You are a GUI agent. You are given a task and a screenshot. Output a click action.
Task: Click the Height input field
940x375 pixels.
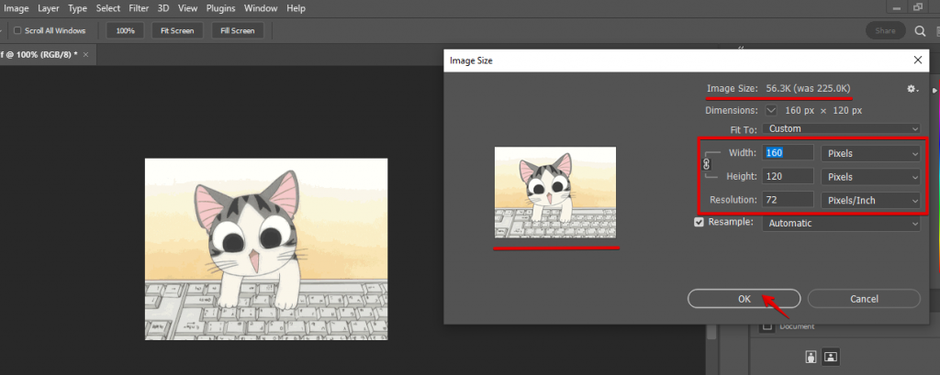point(787,176)
